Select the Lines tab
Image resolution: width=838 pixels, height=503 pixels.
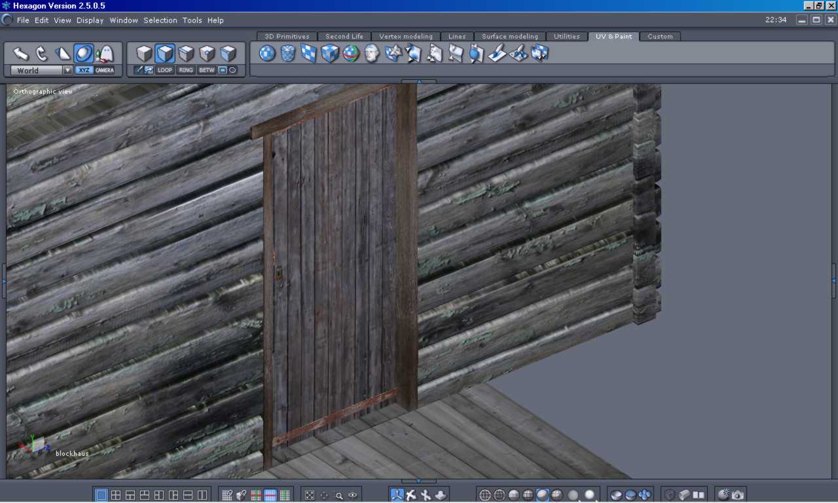pos(457,37)
